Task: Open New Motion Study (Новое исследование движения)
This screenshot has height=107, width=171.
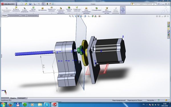Action: click(x=86, y=11)
